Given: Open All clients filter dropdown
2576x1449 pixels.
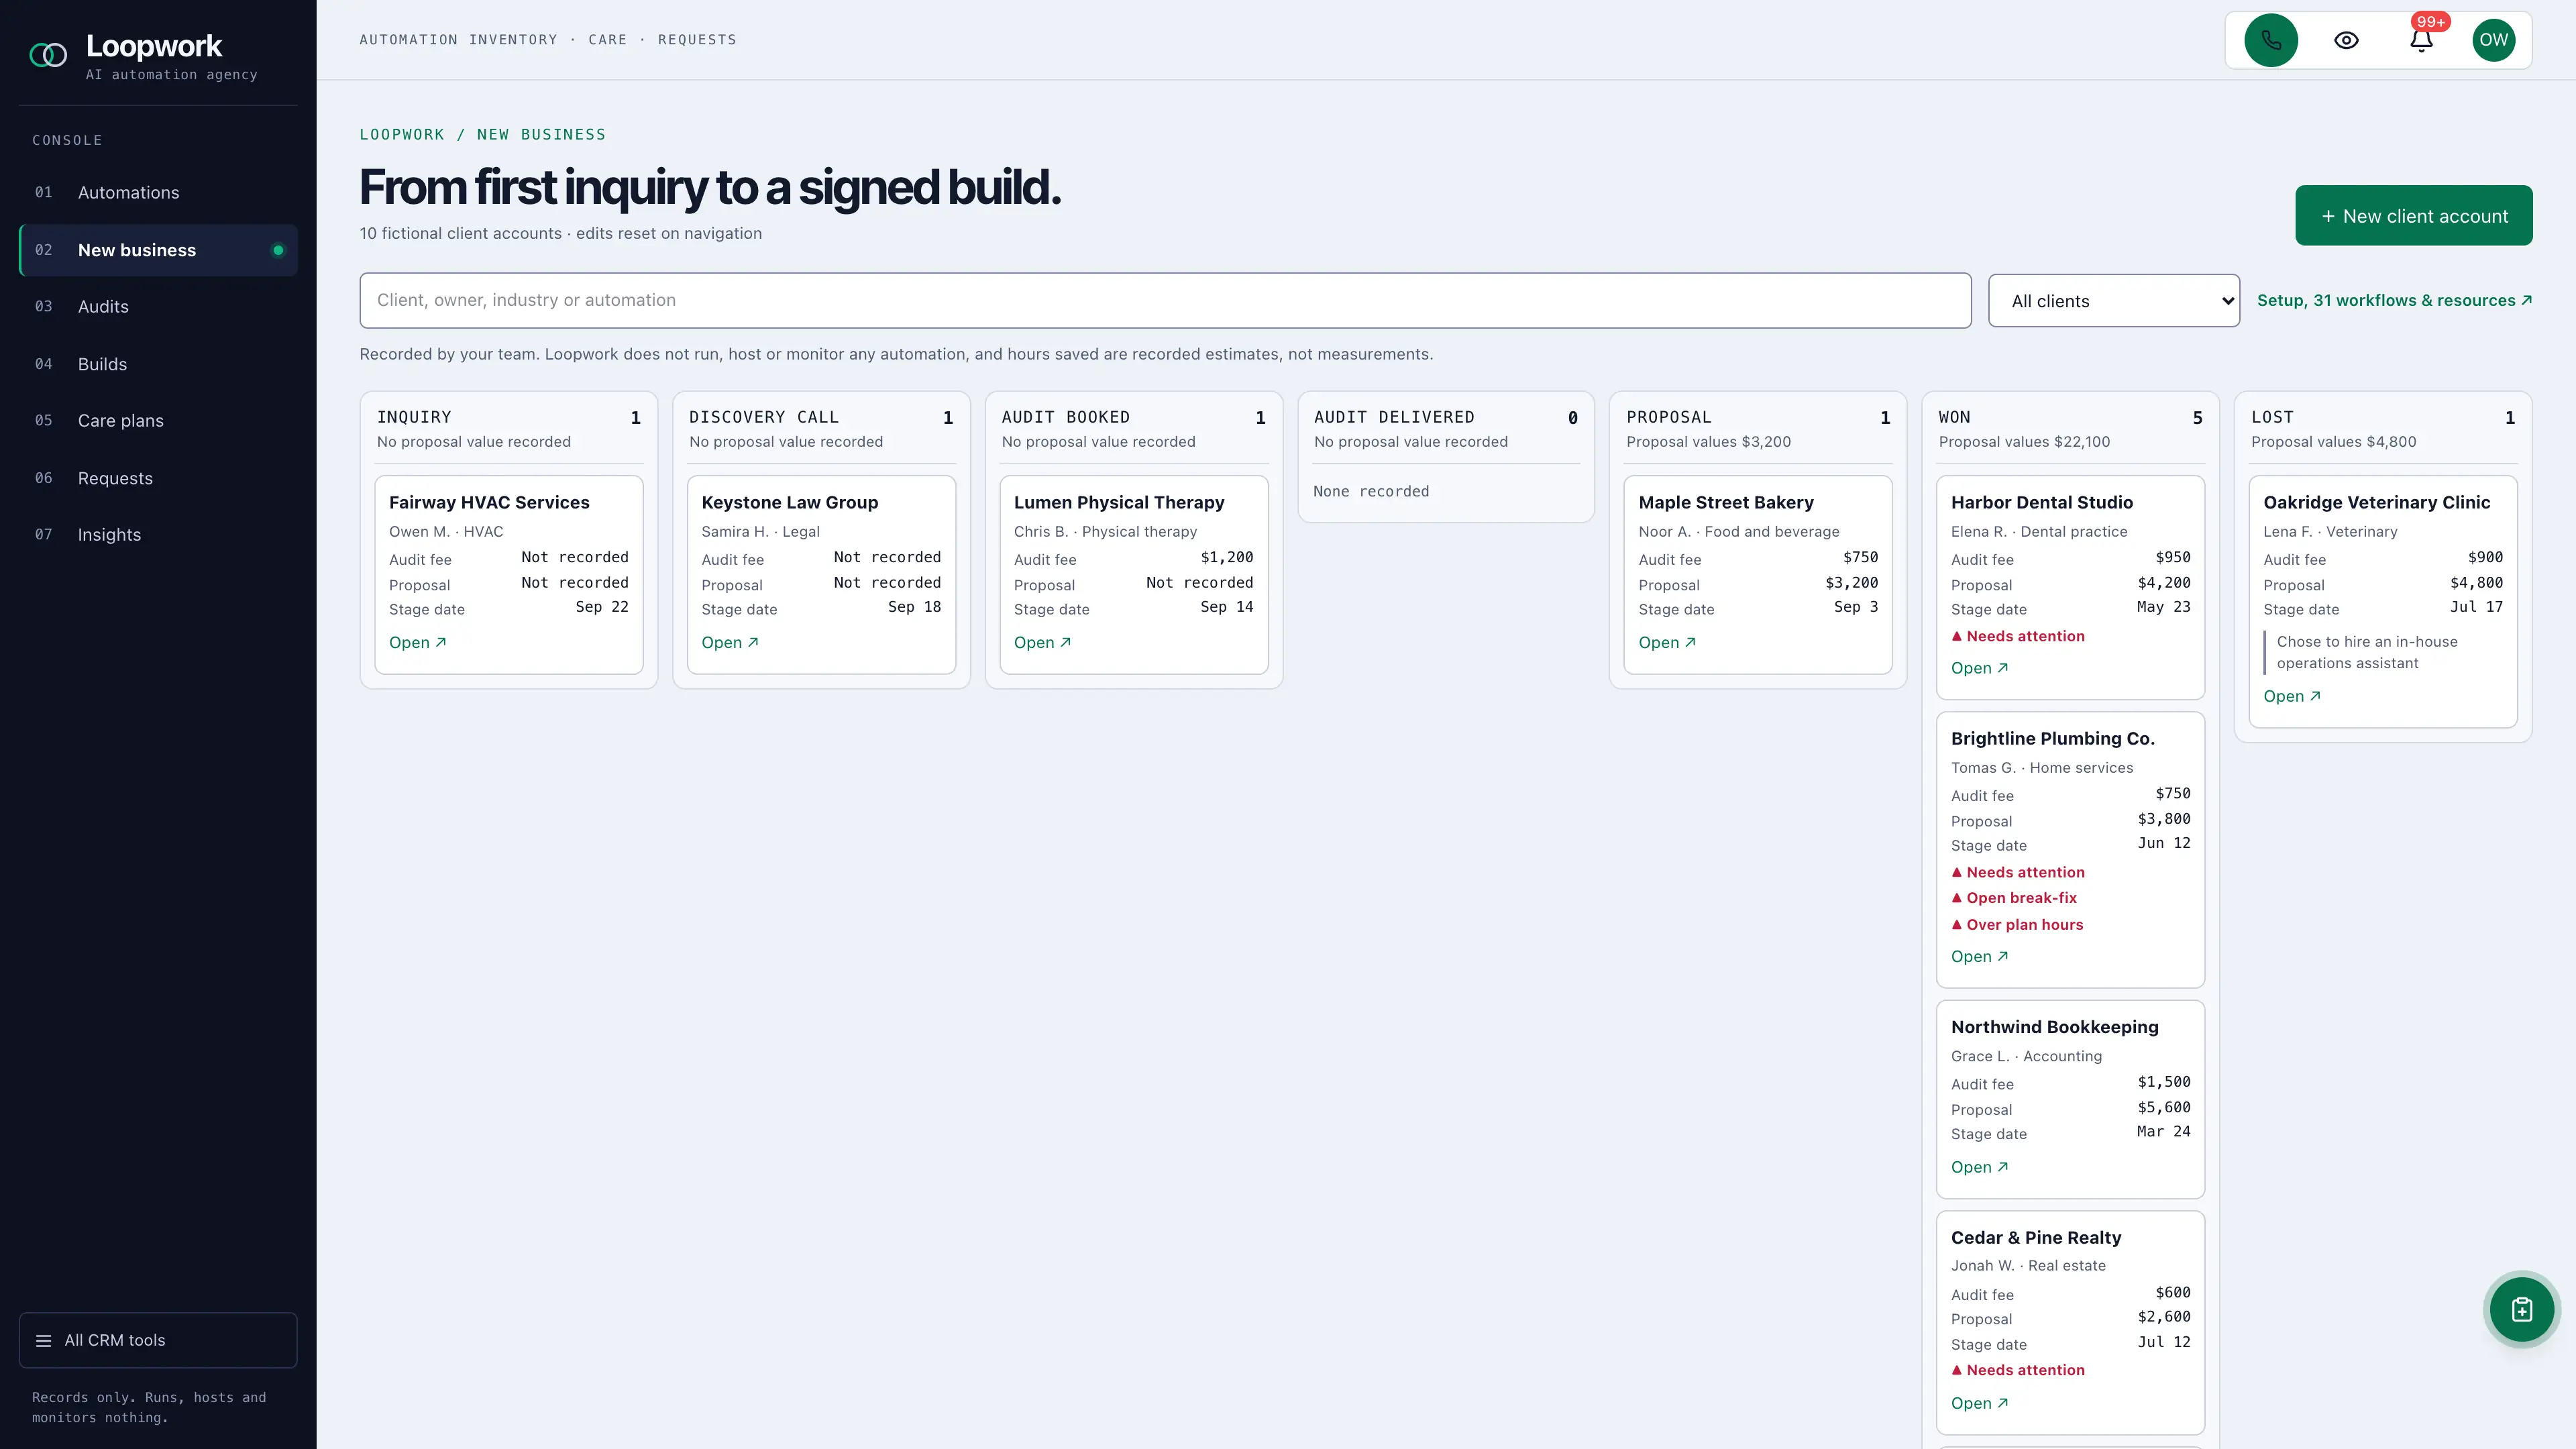Looking at the screenshot, I should point(2113,301).
